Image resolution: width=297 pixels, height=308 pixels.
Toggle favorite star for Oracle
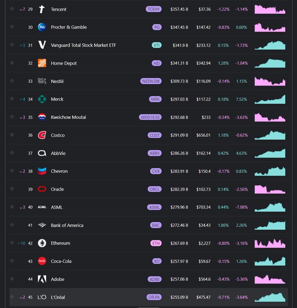click(12, 189)
